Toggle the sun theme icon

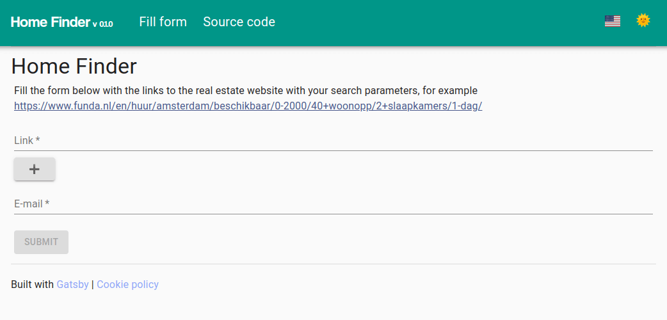(643, 20)
